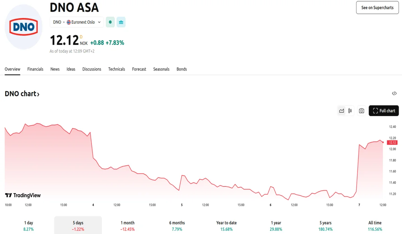The image size is (402, 234).
Task: Open the Technicals tab
Action: (117, 69)
